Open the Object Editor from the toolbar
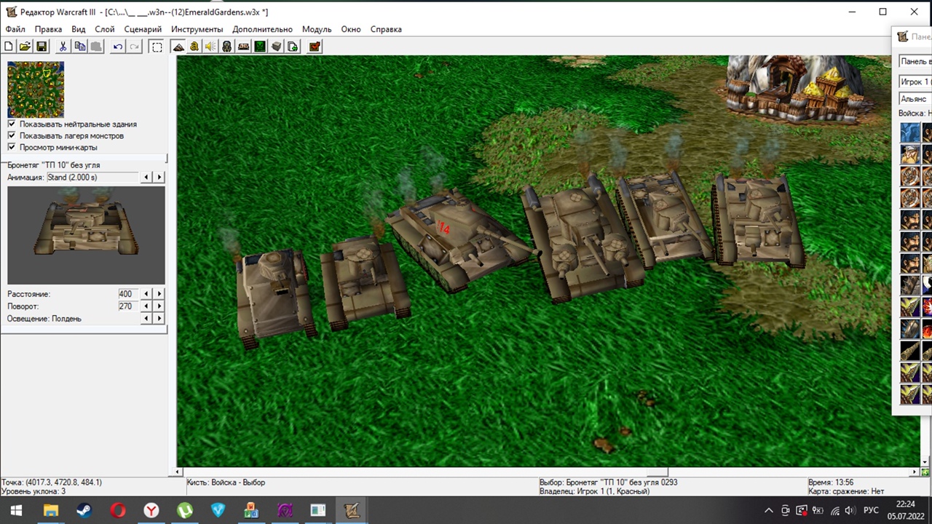Screen dimensions: 932x524 click(227, 47)
